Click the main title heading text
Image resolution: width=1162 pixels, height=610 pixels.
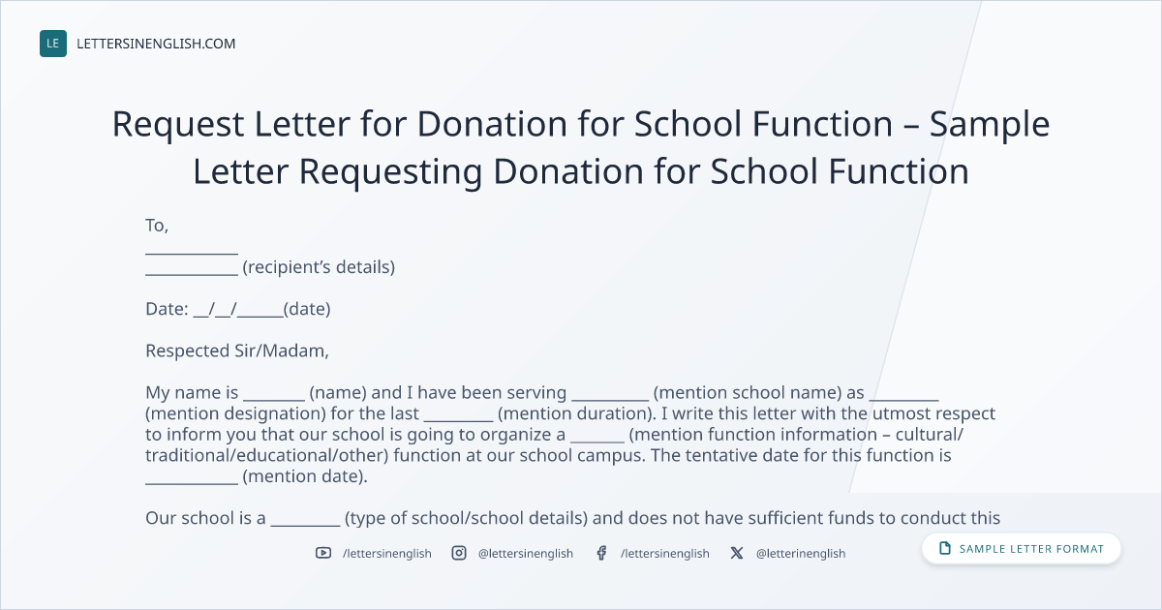(581, 147)
